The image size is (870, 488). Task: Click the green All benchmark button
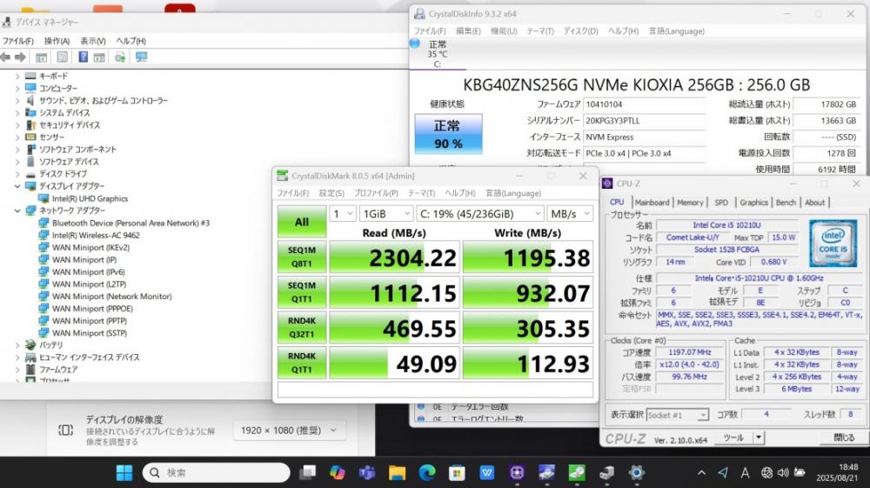pos(302,222)
